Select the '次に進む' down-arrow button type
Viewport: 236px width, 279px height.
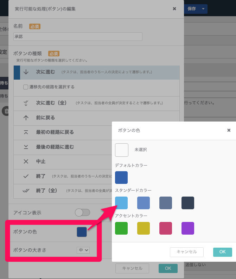(45, 72)
